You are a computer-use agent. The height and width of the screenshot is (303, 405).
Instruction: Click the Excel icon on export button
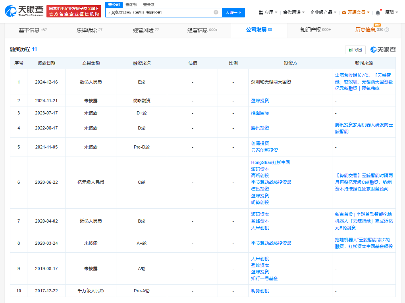tap(351, 50)
